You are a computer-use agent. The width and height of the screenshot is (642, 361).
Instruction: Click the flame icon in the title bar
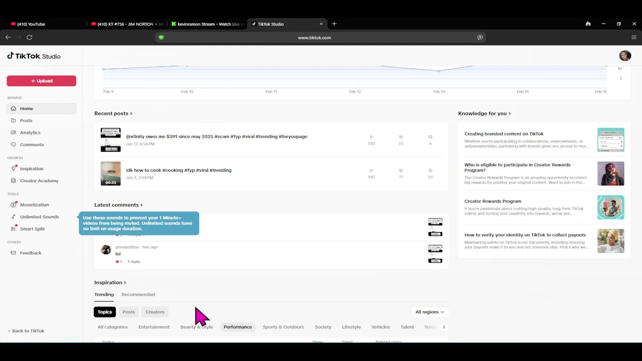pos(588,24)
